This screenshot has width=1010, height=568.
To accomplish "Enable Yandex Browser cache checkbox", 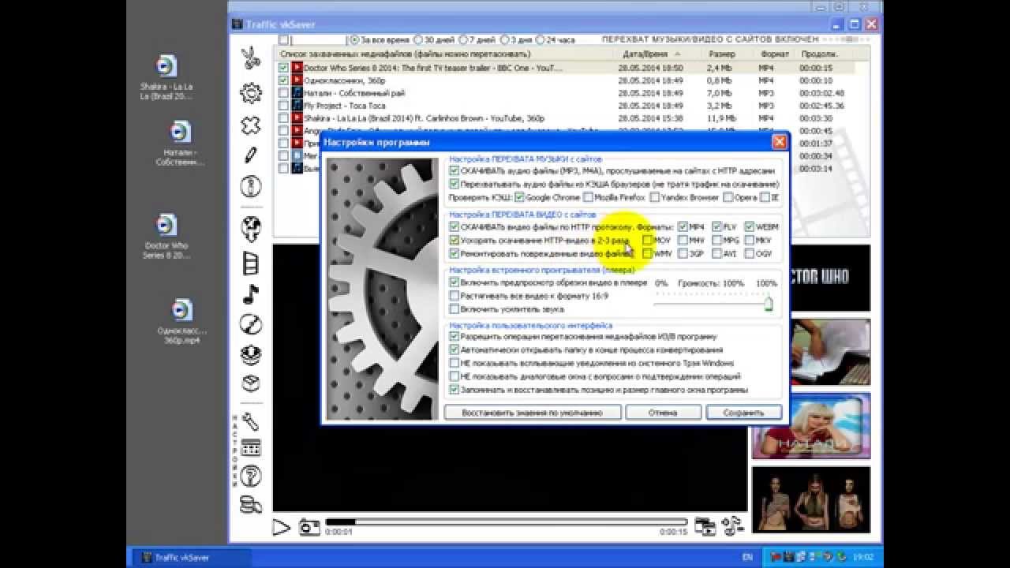I will click(656, 197).
